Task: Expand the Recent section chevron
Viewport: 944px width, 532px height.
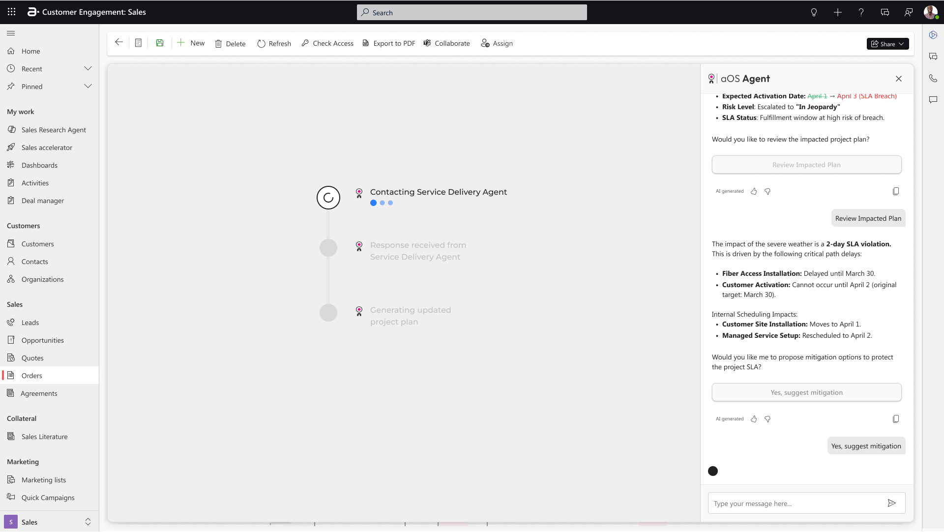Action: click(88, 68)
